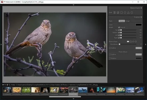
Task: Add a circle shape watermark
Action: pyautogui.click(x=125, y=13)
